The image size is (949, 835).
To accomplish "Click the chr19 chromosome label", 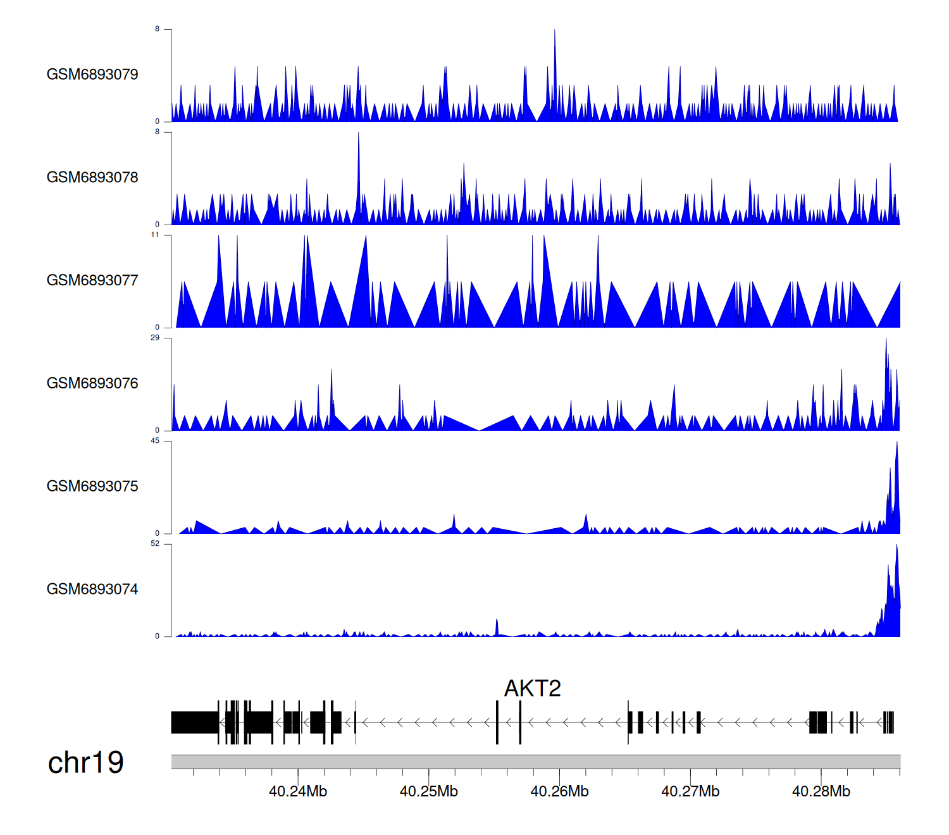I will click(85, 763).
